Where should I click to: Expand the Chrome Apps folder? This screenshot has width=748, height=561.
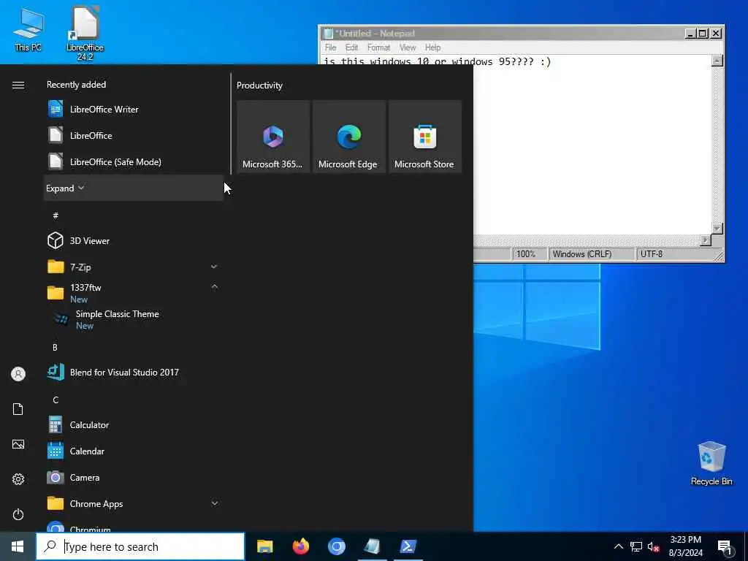(x=134, y=503)
